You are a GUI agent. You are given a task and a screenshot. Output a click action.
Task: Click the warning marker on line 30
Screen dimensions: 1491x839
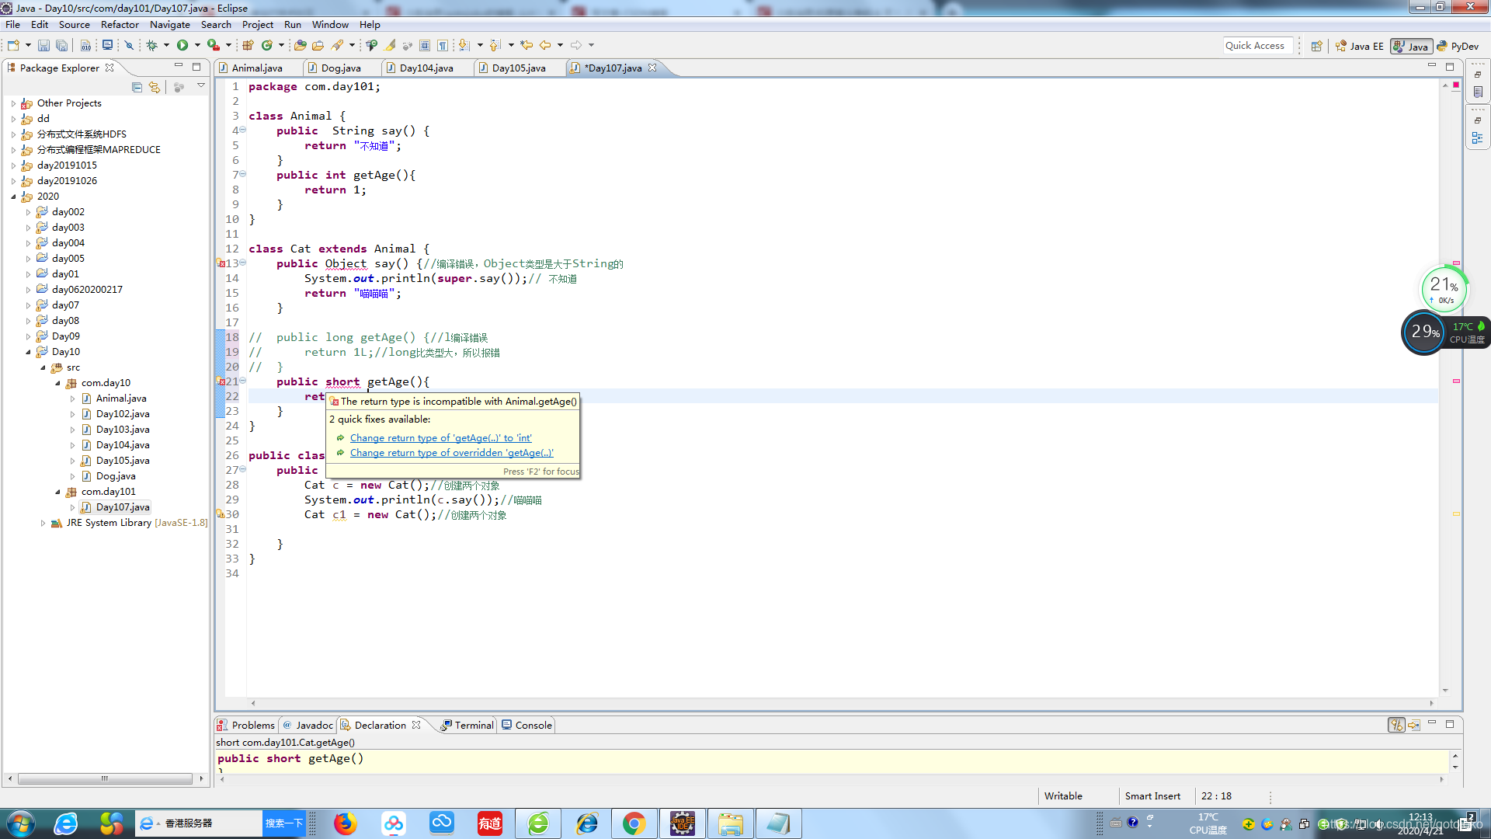tap(221, 514)
